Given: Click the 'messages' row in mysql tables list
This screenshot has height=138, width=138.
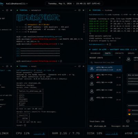Looking at the screenshot, I should 23,99.
